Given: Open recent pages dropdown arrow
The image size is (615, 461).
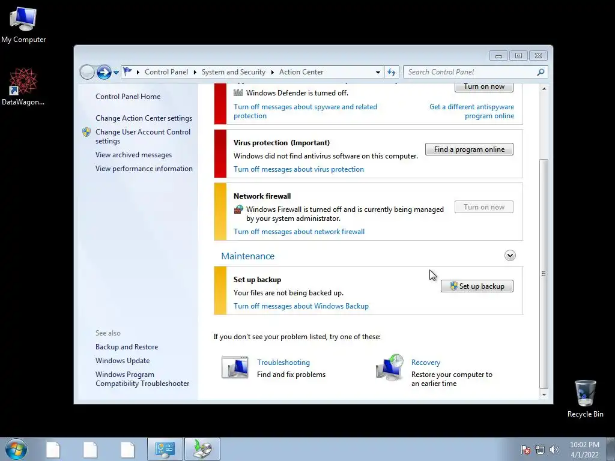Looking at the screenshot, I should click(x=116, y=73).
